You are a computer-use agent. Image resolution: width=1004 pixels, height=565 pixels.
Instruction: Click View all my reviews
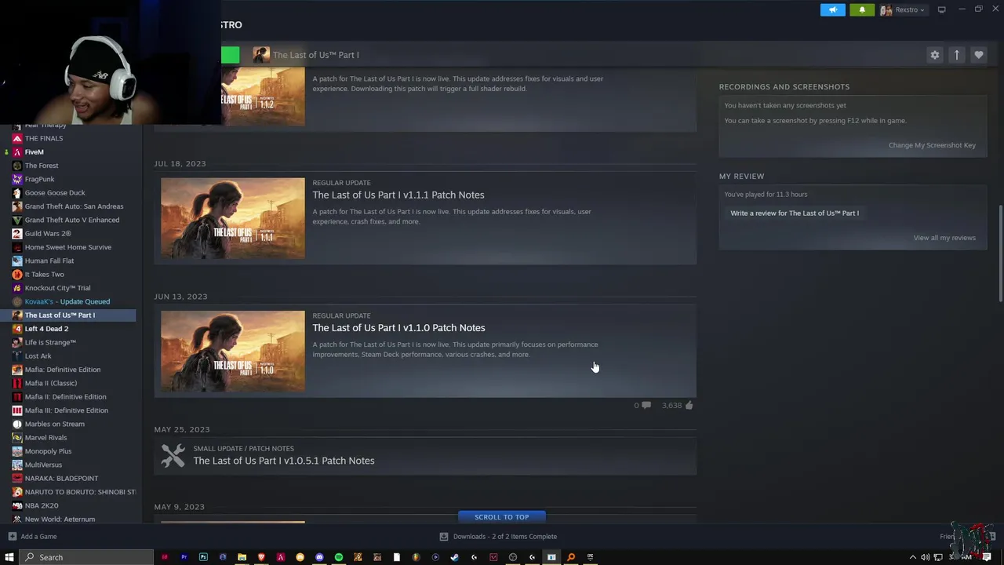944,238
